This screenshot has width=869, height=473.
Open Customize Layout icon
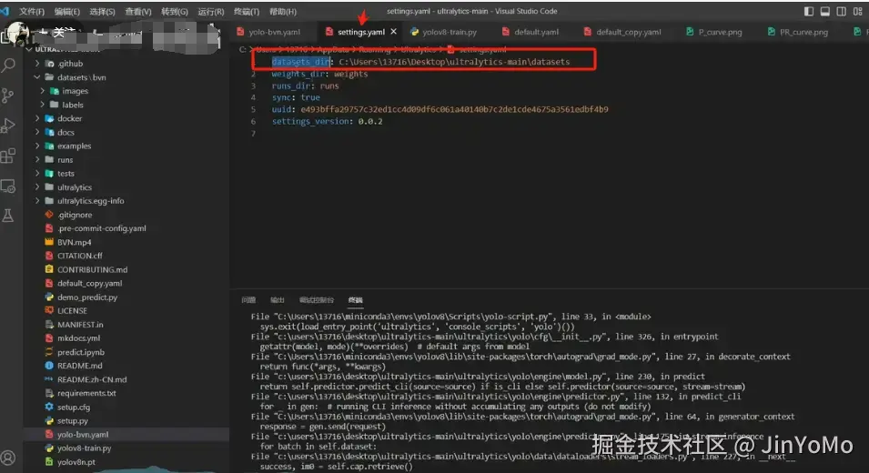[x=858, y=11]
